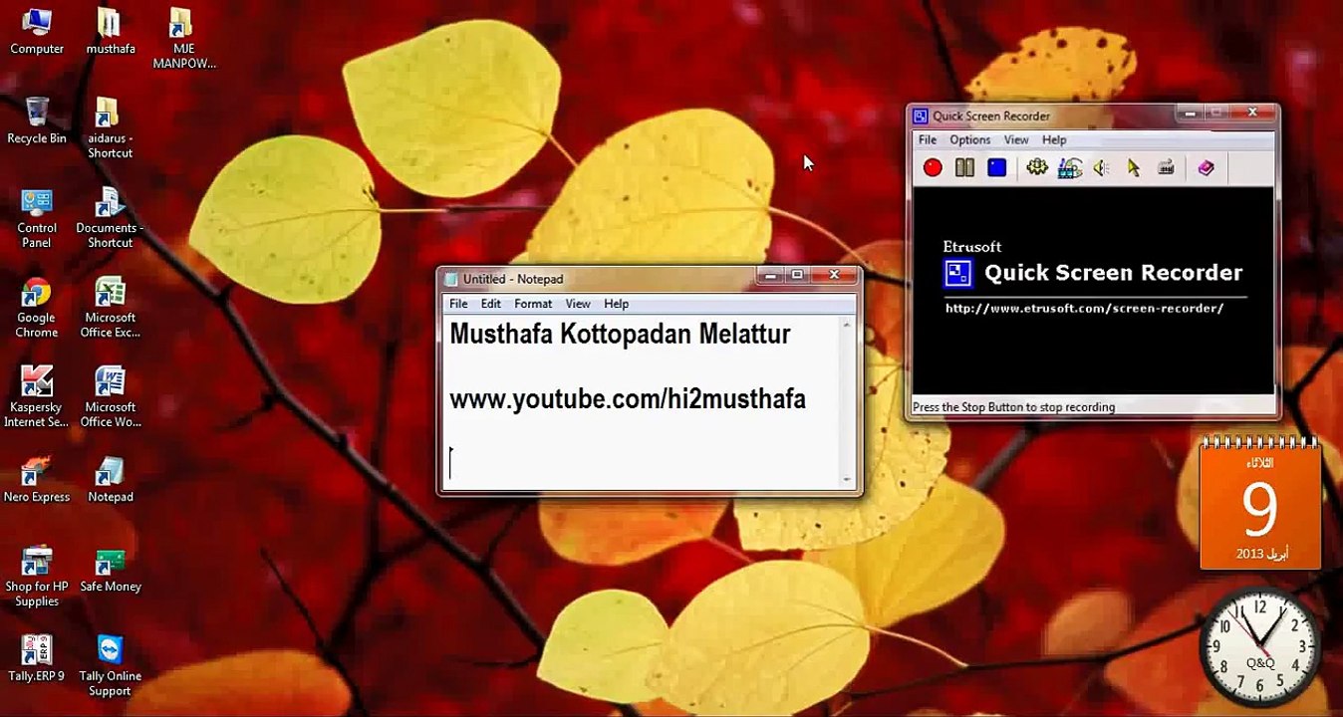Select the Documents - Shortcut icon
The width and height of the screenshot is (1343, 717).
click(x=110, y=218)
